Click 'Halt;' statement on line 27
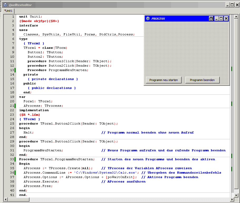Screen dimensions: 240x203 28,132
